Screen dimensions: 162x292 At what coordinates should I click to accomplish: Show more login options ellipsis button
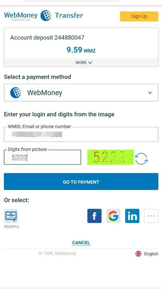pos(151,216)
